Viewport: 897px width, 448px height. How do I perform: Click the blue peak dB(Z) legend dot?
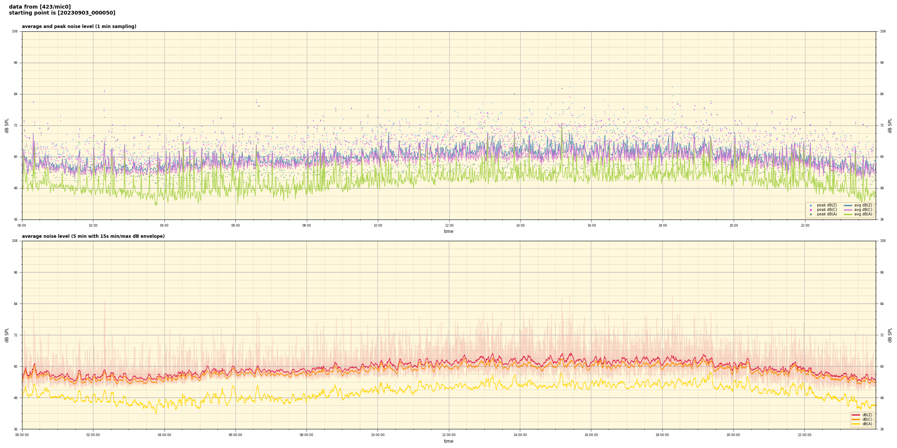click(811, 205)
